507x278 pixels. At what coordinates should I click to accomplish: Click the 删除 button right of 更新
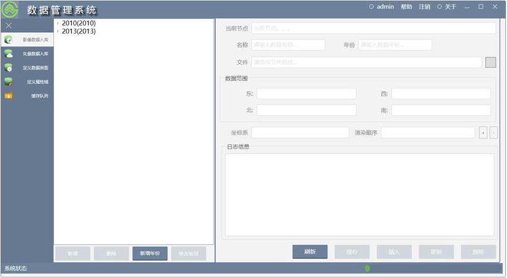478,252
